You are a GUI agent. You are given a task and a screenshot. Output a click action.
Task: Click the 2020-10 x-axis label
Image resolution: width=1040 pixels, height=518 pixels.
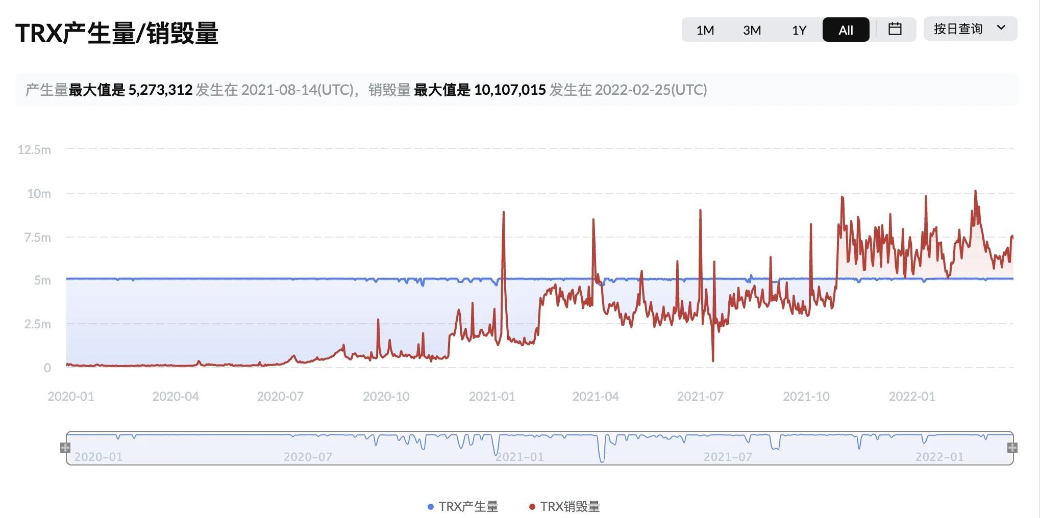click(x=386, y=397)
